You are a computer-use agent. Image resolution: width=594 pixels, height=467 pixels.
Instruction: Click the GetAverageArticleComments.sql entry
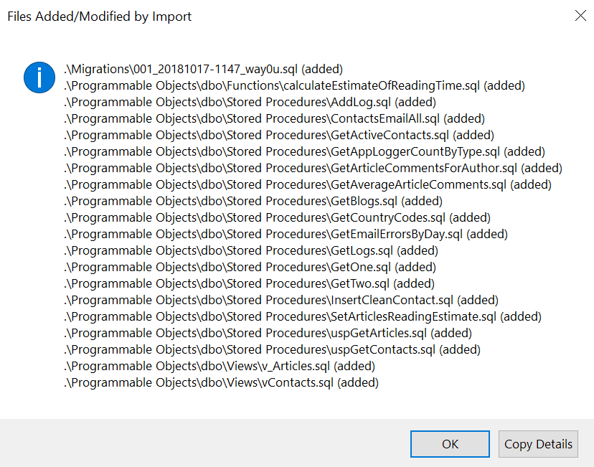(x=308, y=185)
